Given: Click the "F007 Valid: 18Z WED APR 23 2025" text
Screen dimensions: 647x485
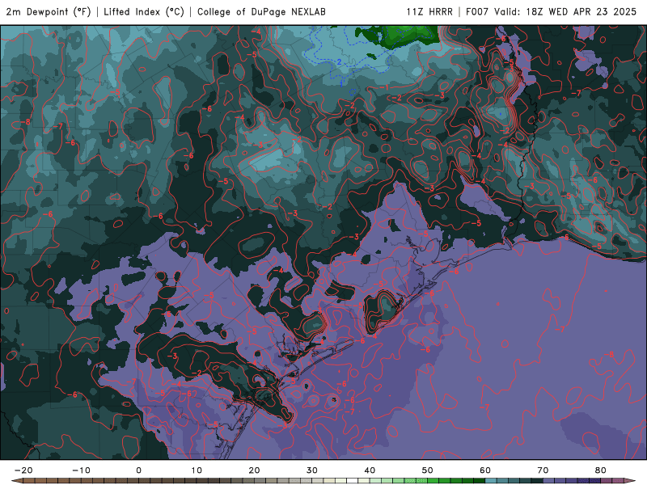Looking at the screenshot, I should point(551,12).
